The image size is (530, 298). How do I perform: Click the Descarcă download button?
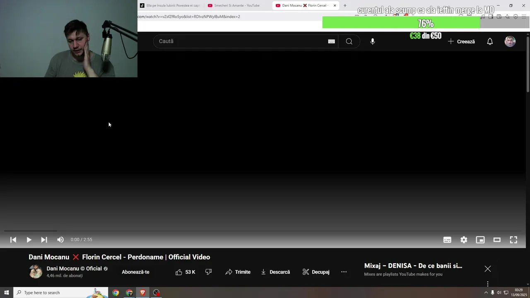pyautogui.click(x=275, y=272)
